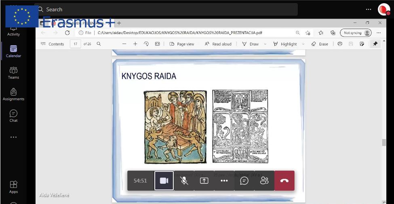
Task: Zoom out the PDF
Action: (124, 44)
